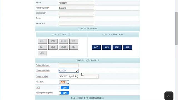Click the Codecs Disponíveis heading
Screen dimensions: 178x100
tap(62, 35)
